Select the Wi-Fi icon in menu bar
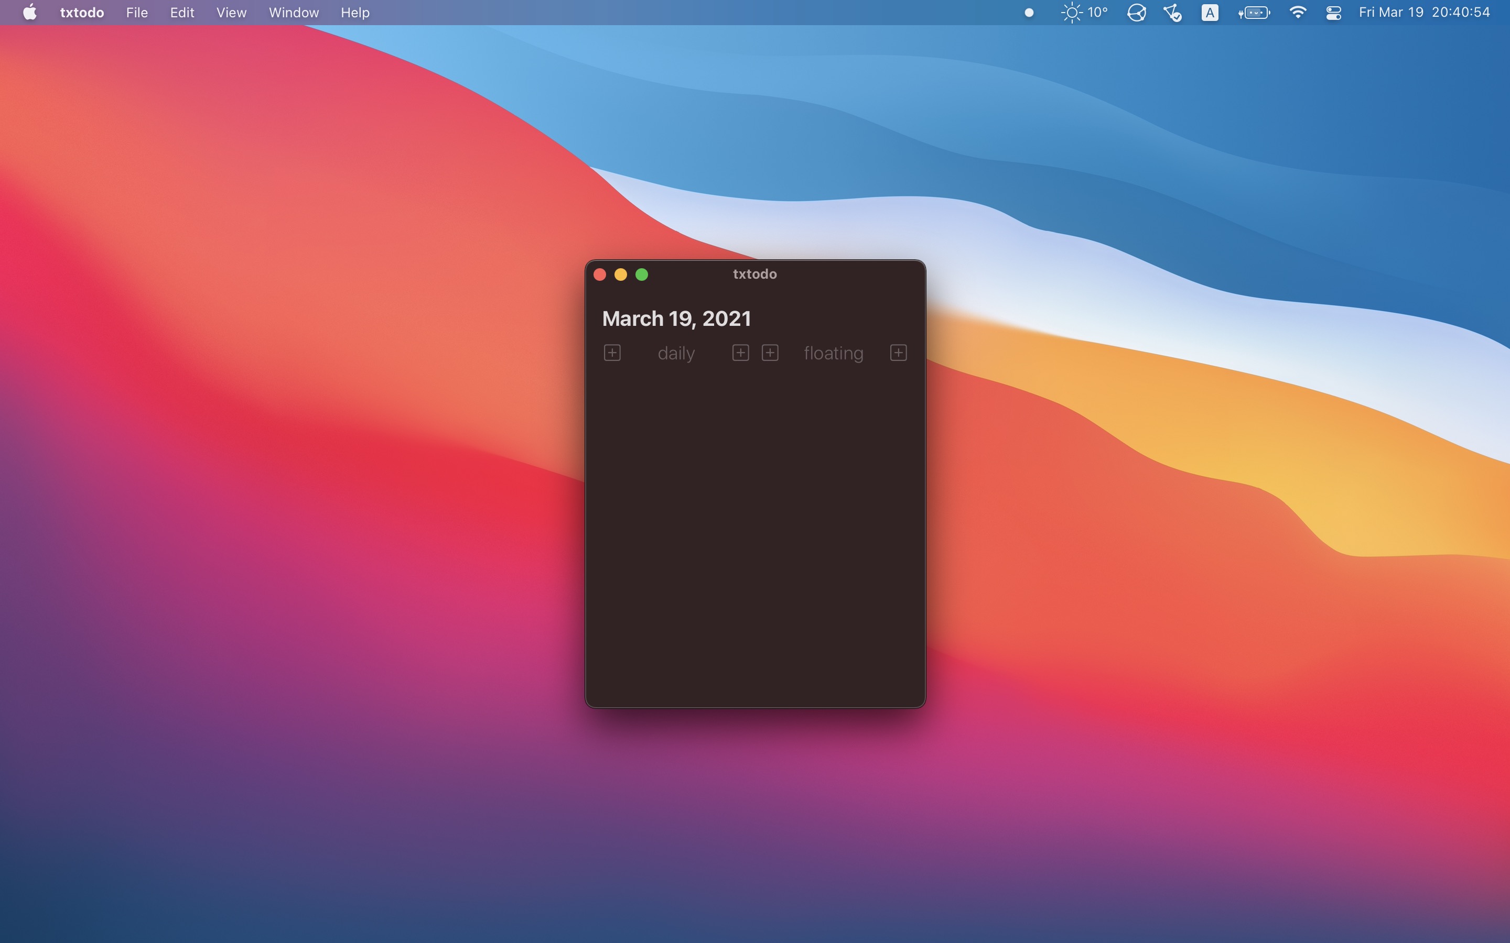1510x943 pixels. tap(1297, 13)
